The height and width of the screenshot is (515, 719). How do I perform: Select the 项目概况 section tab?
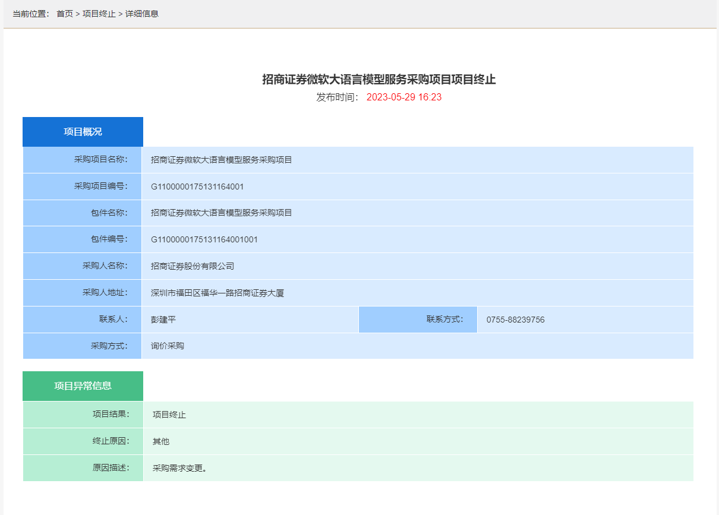pyautogui.click(x=83, y=132)
